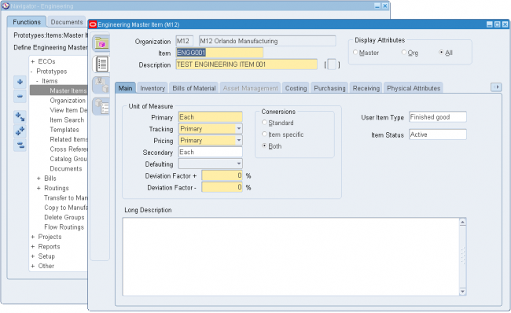Open the Bills of Material tab
This screenshot has width=511, height=313.
tap(194, 88)
